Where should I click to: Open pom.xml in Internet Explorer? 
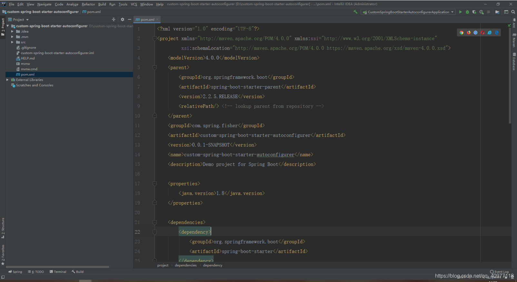point(490,33)
